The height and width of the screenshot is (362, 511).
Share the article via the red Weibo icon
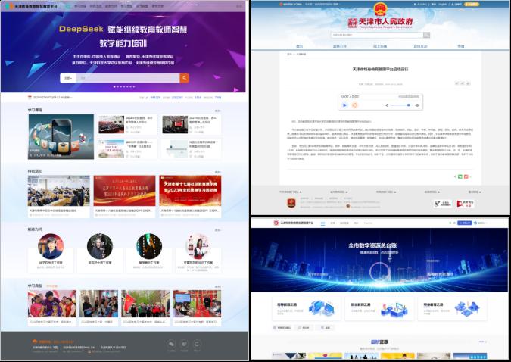coord(466,176)
